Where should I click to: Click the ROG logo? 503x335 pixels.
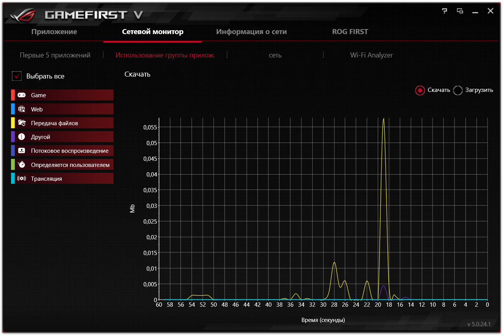(23, 15)
